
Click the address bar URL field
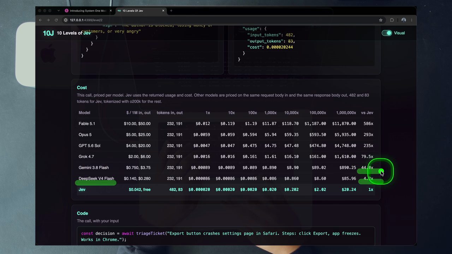tap(219, 20)
